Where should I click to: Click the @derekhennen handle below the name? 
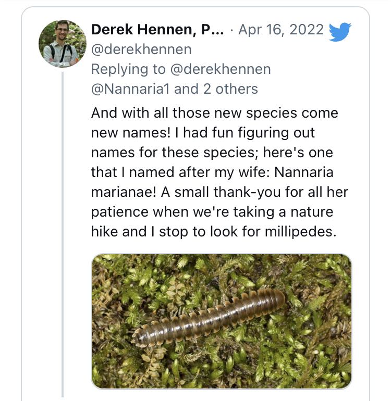click(141, 49)
